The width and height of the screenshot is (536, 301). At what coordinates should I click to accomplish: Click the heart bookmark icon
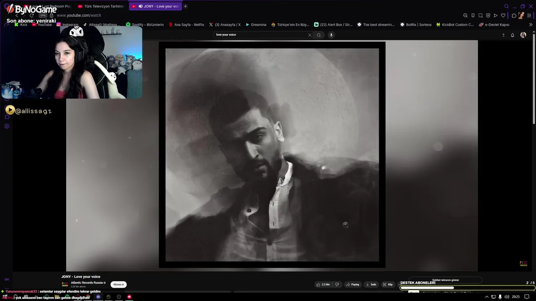coord(503,15)
